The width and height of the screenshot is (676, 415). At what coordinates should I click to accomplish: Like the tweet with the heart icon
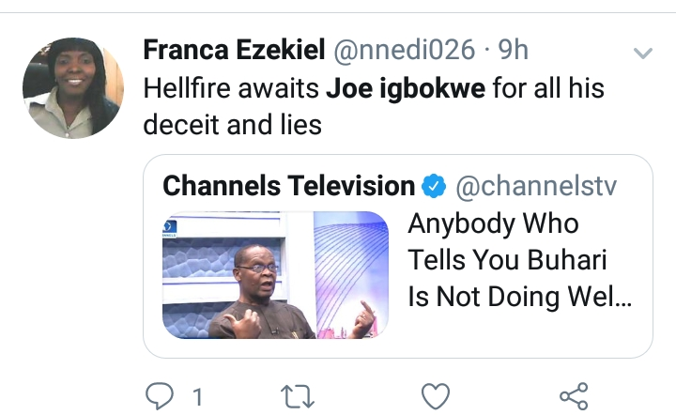tap(435, 396)
